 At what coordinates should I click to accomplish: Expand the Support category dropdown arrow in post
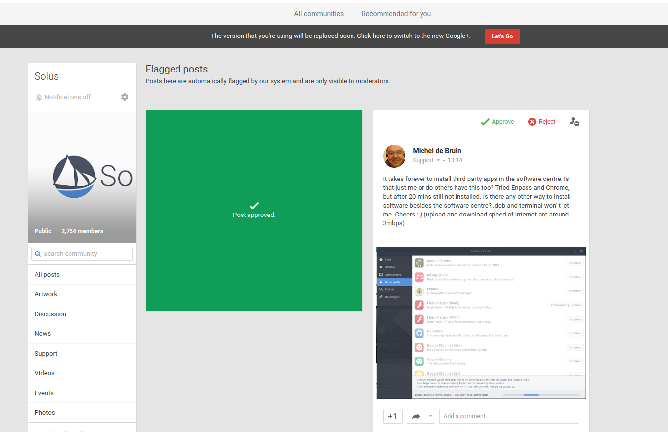click(438, 161)
